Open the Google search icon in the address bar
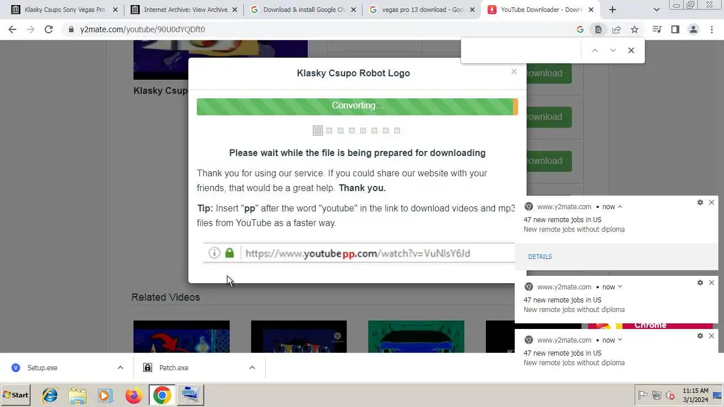This screenshot has height=407, width=724. pyautogui.click(x=580, y=29)
